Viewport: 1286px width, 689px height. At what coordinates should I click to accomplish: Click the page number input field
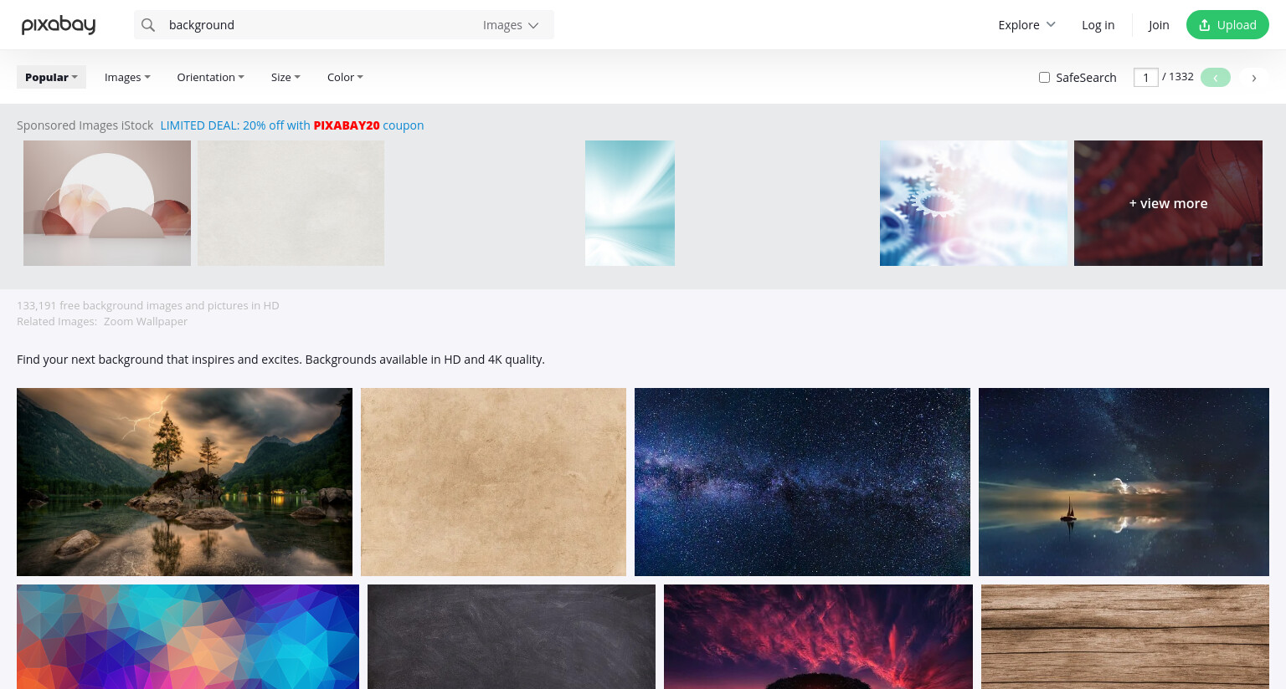(x=1145, y=78)
